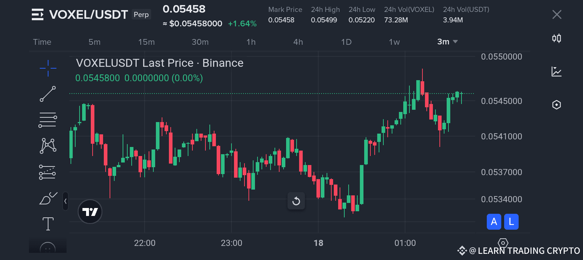Select the 1h interval
This screenshot has width=583, height=260.
click(251, 42)
